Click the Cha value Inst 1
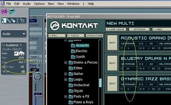This screenshot has width=171, height=105. click(x=22, y=62)
